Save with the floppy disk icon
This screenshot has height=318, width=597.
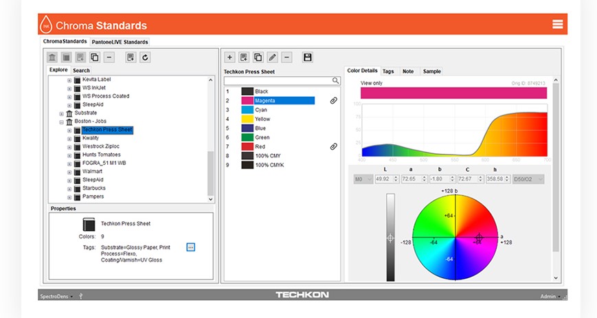coord(307,58)
